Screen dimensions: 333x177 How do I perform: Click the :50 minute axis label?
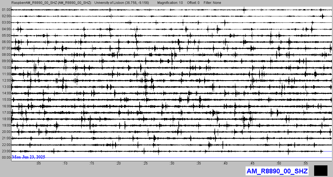(279, 163)
